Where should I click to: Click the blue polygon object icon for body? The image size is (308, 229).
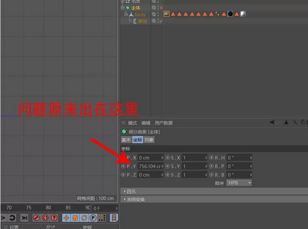(x=131, y=14)
